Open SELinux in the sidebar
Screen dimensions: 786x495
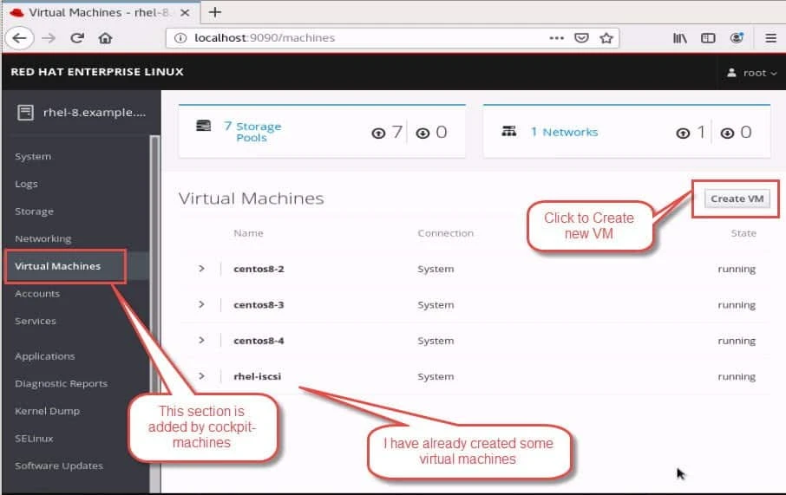(34, 439)
